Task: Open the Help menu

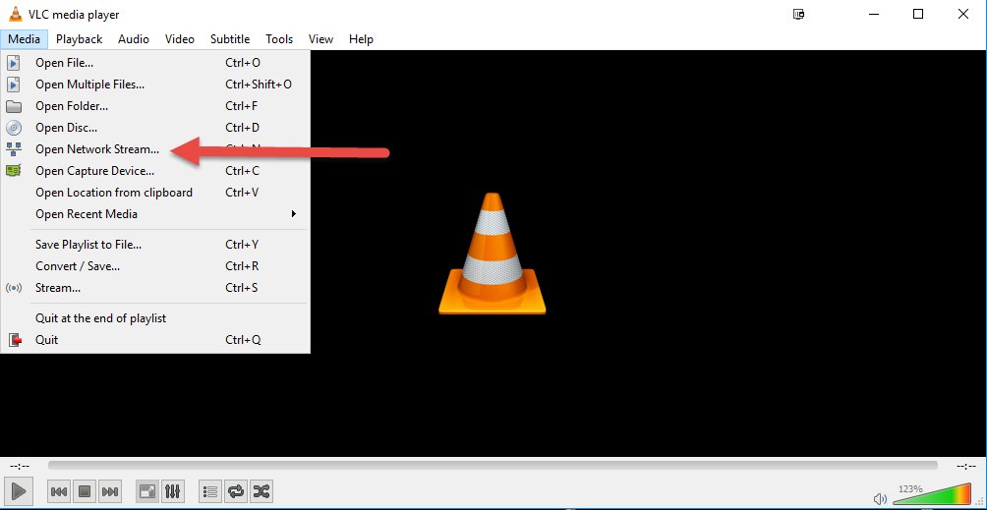Action: 361,39
